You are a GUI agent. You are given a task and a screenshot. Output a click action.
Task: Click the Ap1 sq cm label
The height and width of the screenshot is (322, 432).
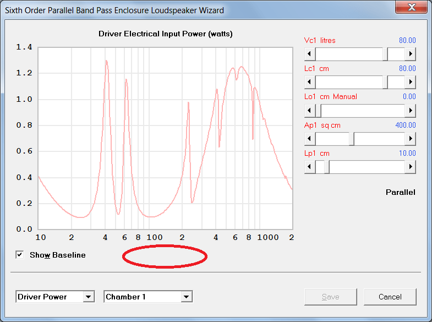(x=322, y=125)
